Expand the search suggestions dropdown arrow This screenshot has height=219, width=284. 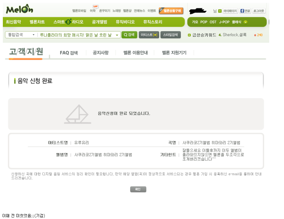coord(117,35)
